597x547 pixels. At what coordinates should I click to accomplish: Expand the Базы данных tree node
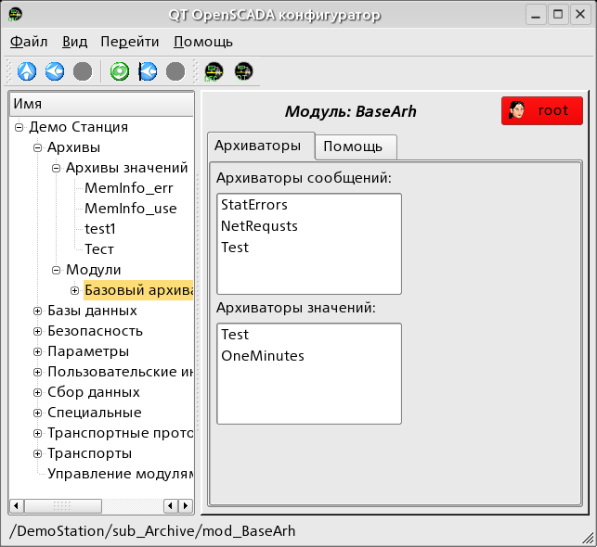[x=38, y=312]
